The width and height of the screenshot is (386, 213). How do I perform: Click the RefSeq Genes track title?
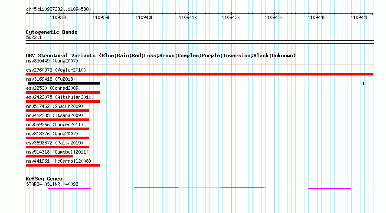(x=44, y=179)
